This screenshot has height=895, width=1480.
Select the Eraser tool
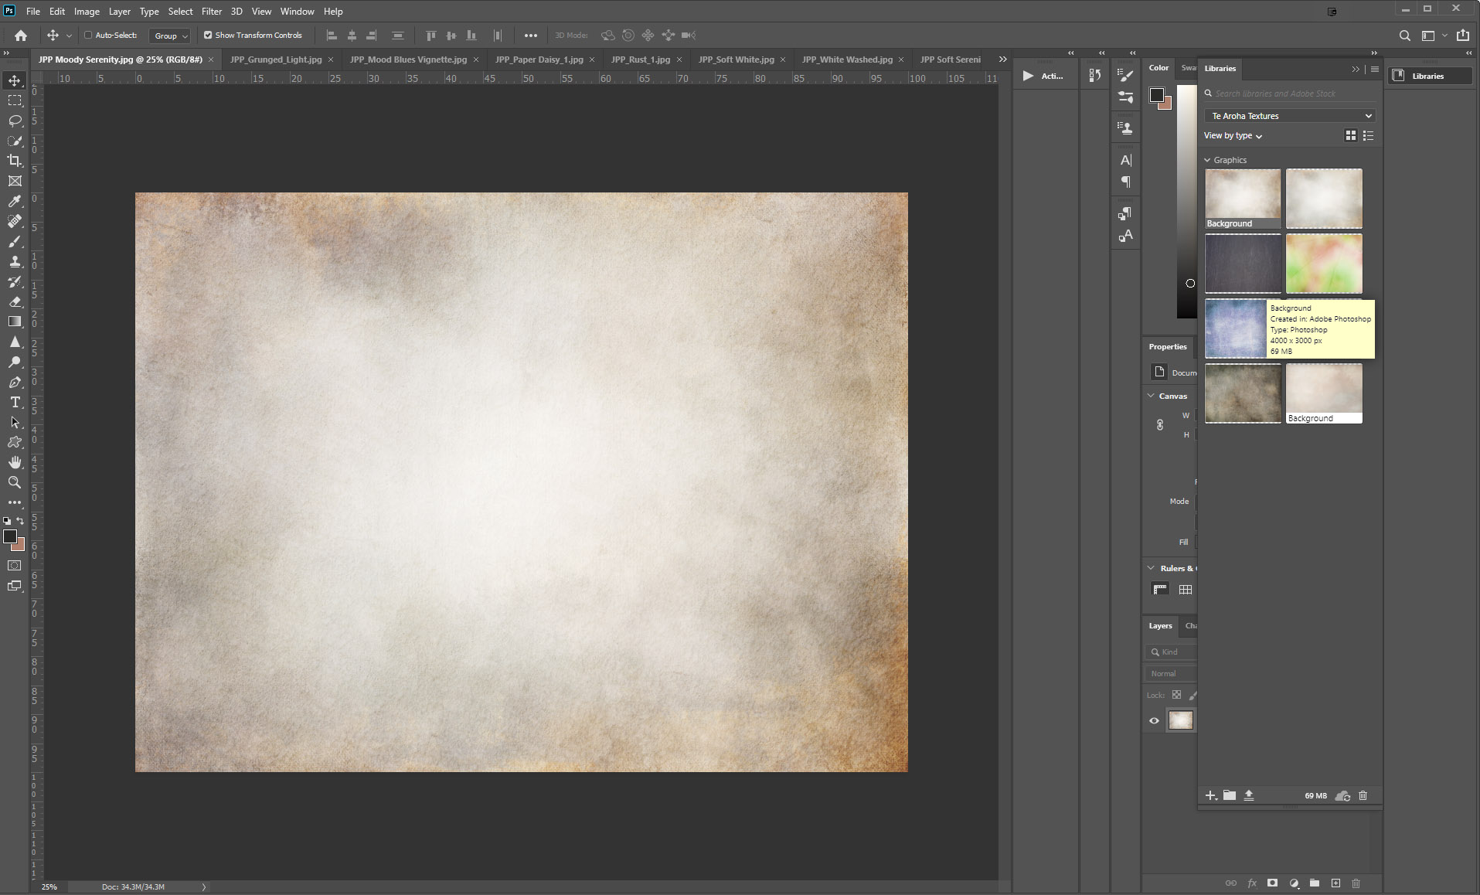point(15,301)
